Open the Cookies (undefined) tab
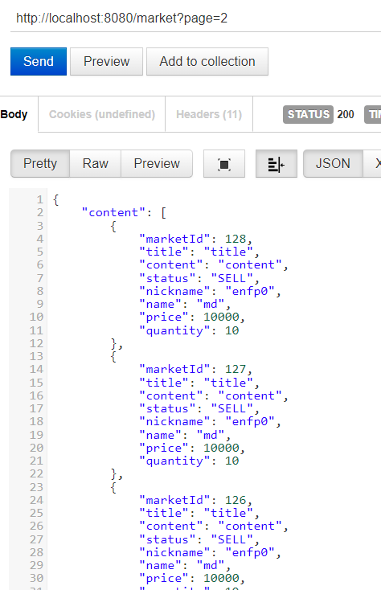Screen dimensions: 381x590 tap(102, 114)
